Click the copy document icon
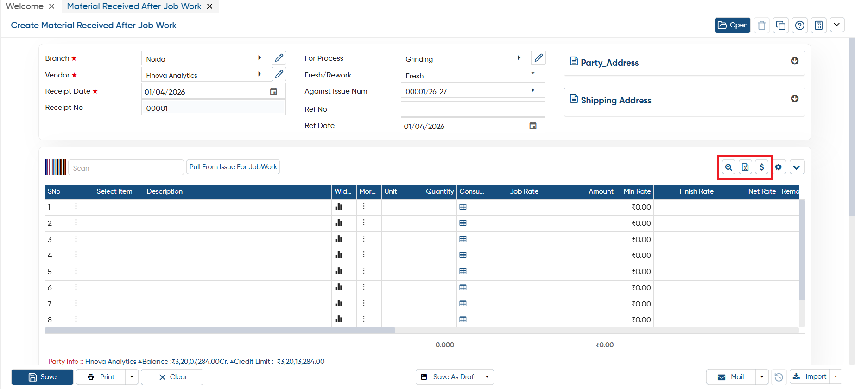This screenshot has width=855, height=389. pos(781,26)
